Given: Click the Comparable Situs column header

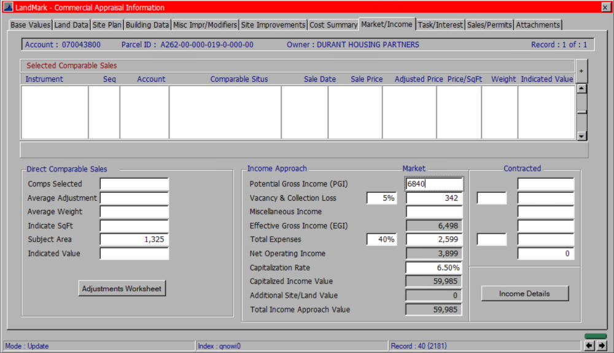Looking at the screenshot, I should pyautogui.click(x=239, y=79).
